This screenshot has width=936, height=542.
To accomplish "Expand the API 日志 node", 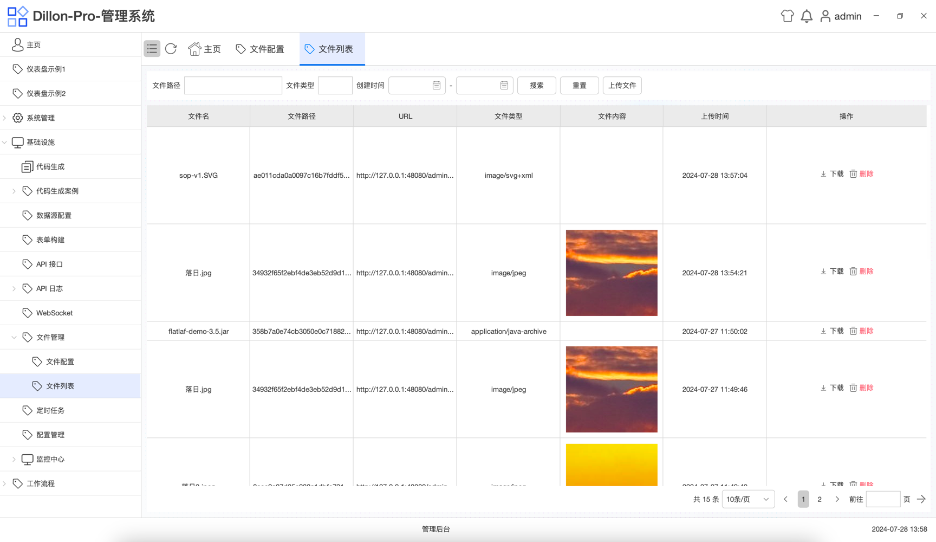I will pyautogui.click(x=14, y=288).
